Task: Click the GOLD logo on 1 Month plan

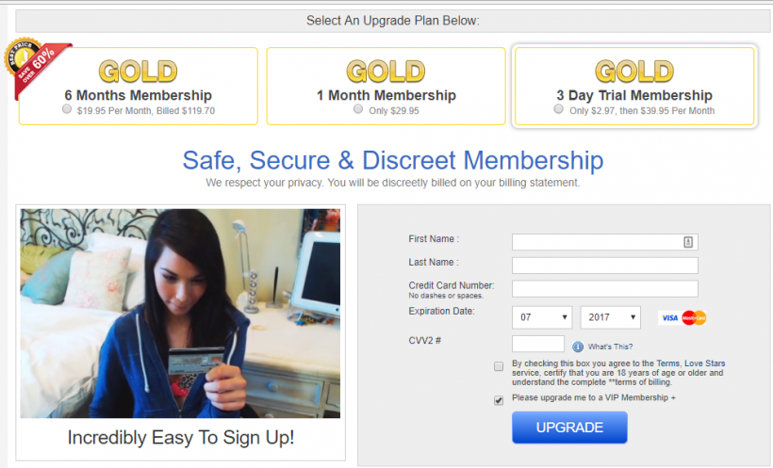Action: tap(386, 72)
